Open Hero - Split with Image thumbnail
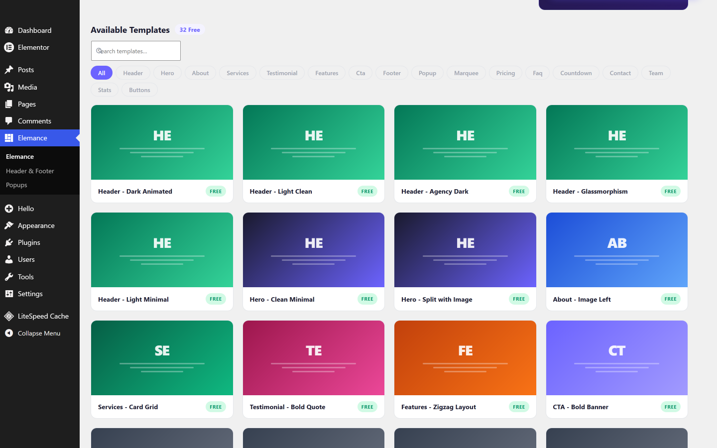The image size is (717, 448). (465, 250)
